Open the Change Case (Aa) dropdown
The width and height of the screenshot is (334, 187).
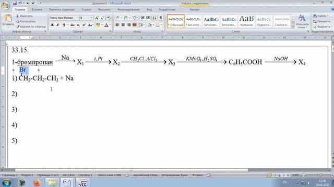90,25
